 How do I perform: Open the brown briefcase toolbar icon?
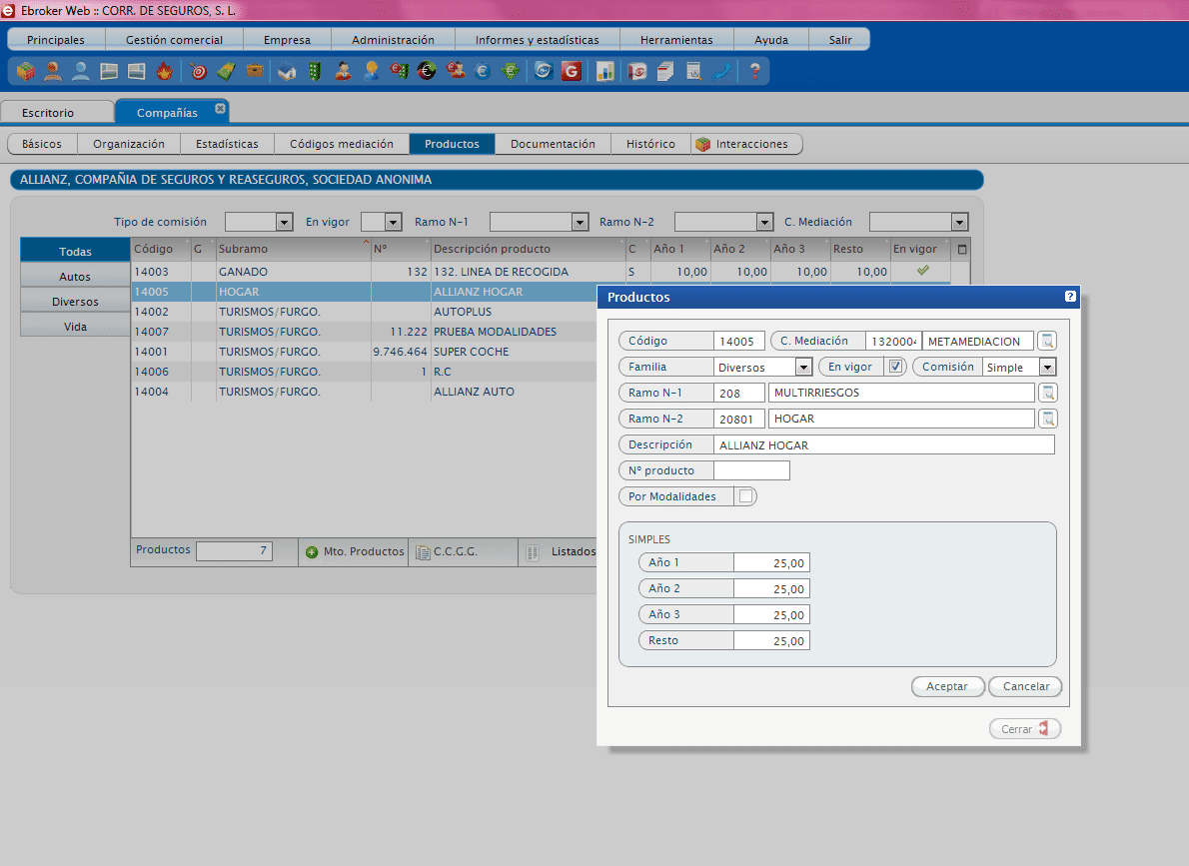coord(255,71)
